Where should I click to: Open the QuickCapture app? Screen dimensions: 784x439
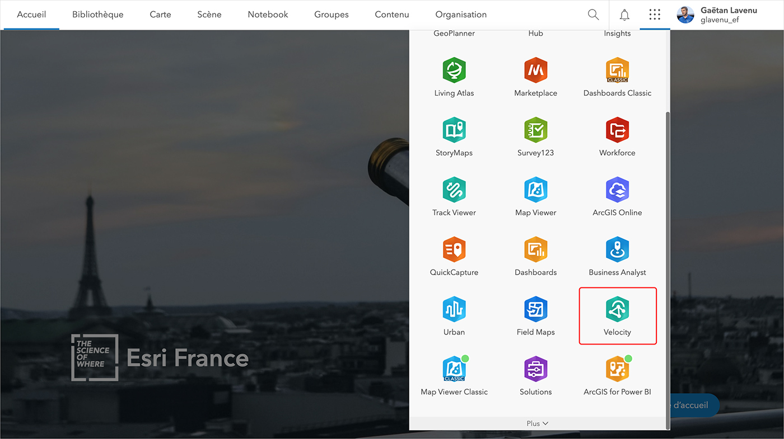point(454,257)
